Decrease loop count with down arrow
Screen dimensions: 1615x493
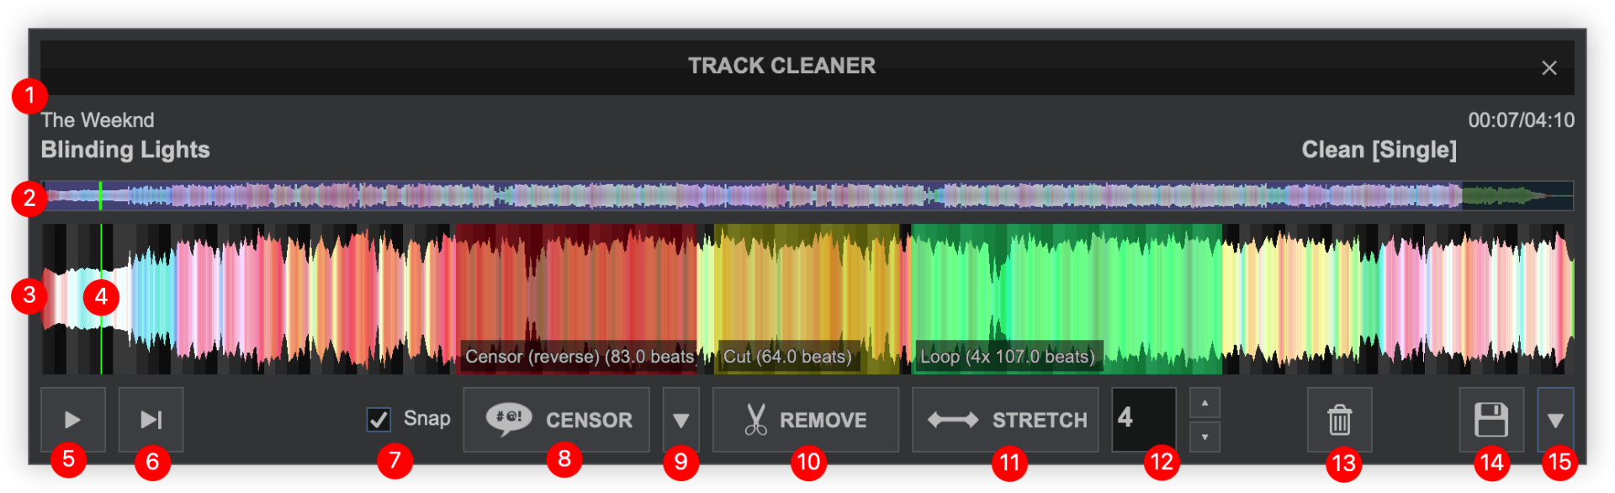click(1205, 437)
